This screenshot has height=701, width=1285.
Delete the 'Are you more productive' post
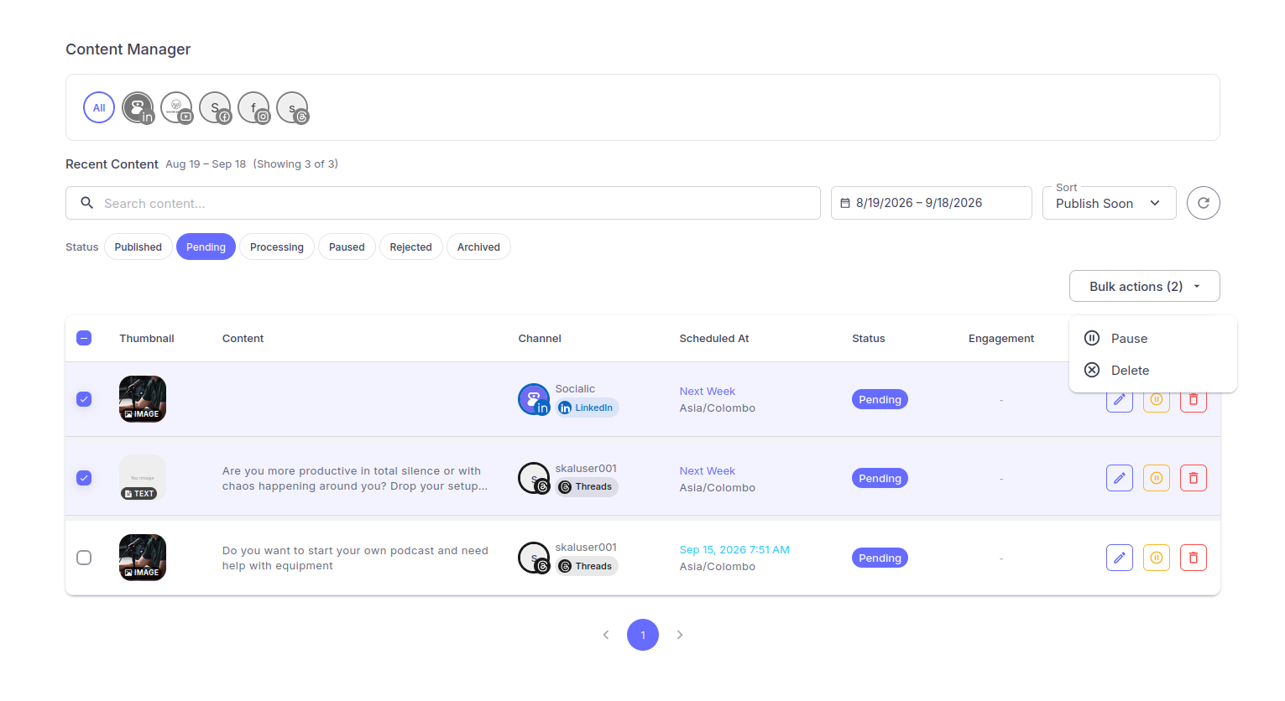[1193, 478]
